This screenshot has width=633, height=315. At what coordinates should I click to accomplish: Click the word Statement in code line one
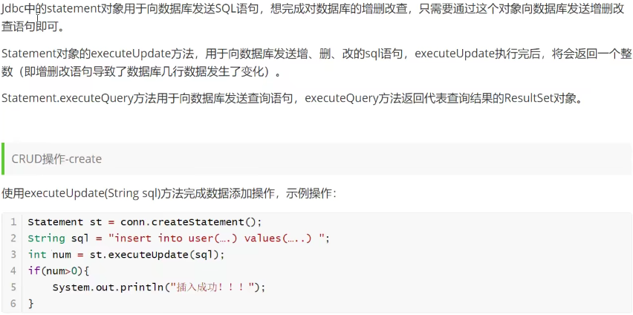(55, 222)
